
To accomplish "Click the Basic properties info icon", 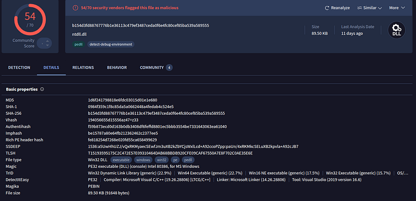I will click(x=42, y=89).
